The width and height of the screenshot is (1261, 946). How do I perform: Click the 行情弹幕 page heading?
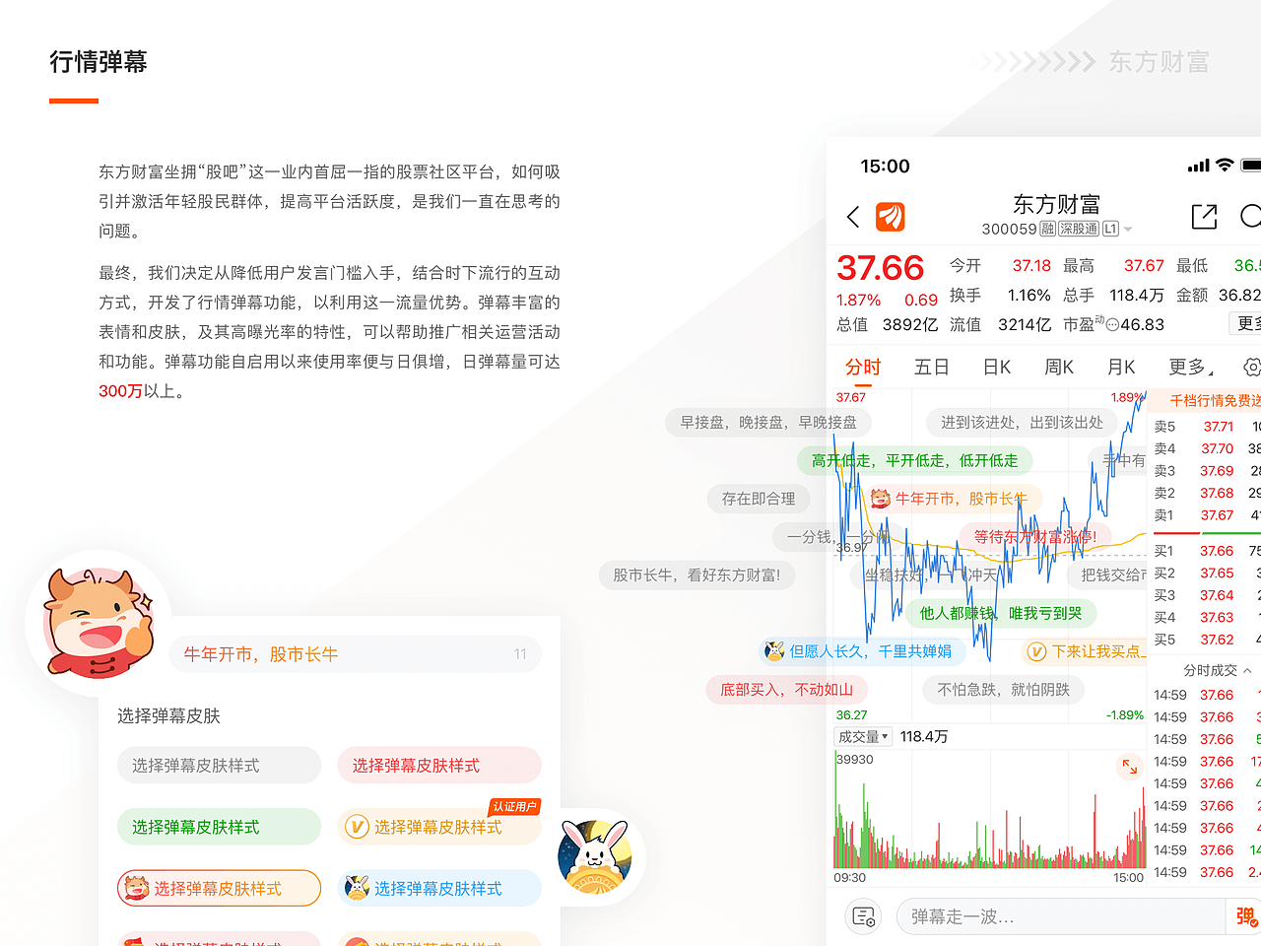(x=99, y=62)
